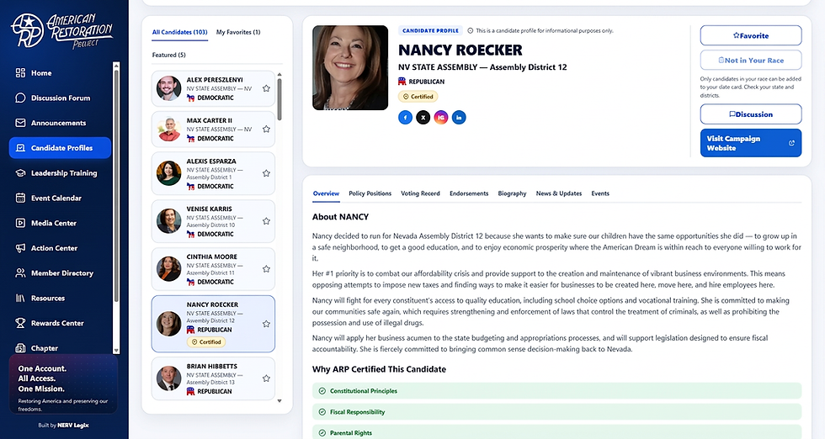Select Cinthia Moore candidate avatar
825x439 pixels.
coord(169,269)
